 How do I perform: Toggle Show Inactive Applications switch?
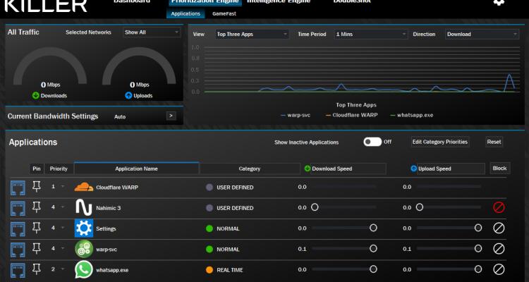tap(372, 142)
